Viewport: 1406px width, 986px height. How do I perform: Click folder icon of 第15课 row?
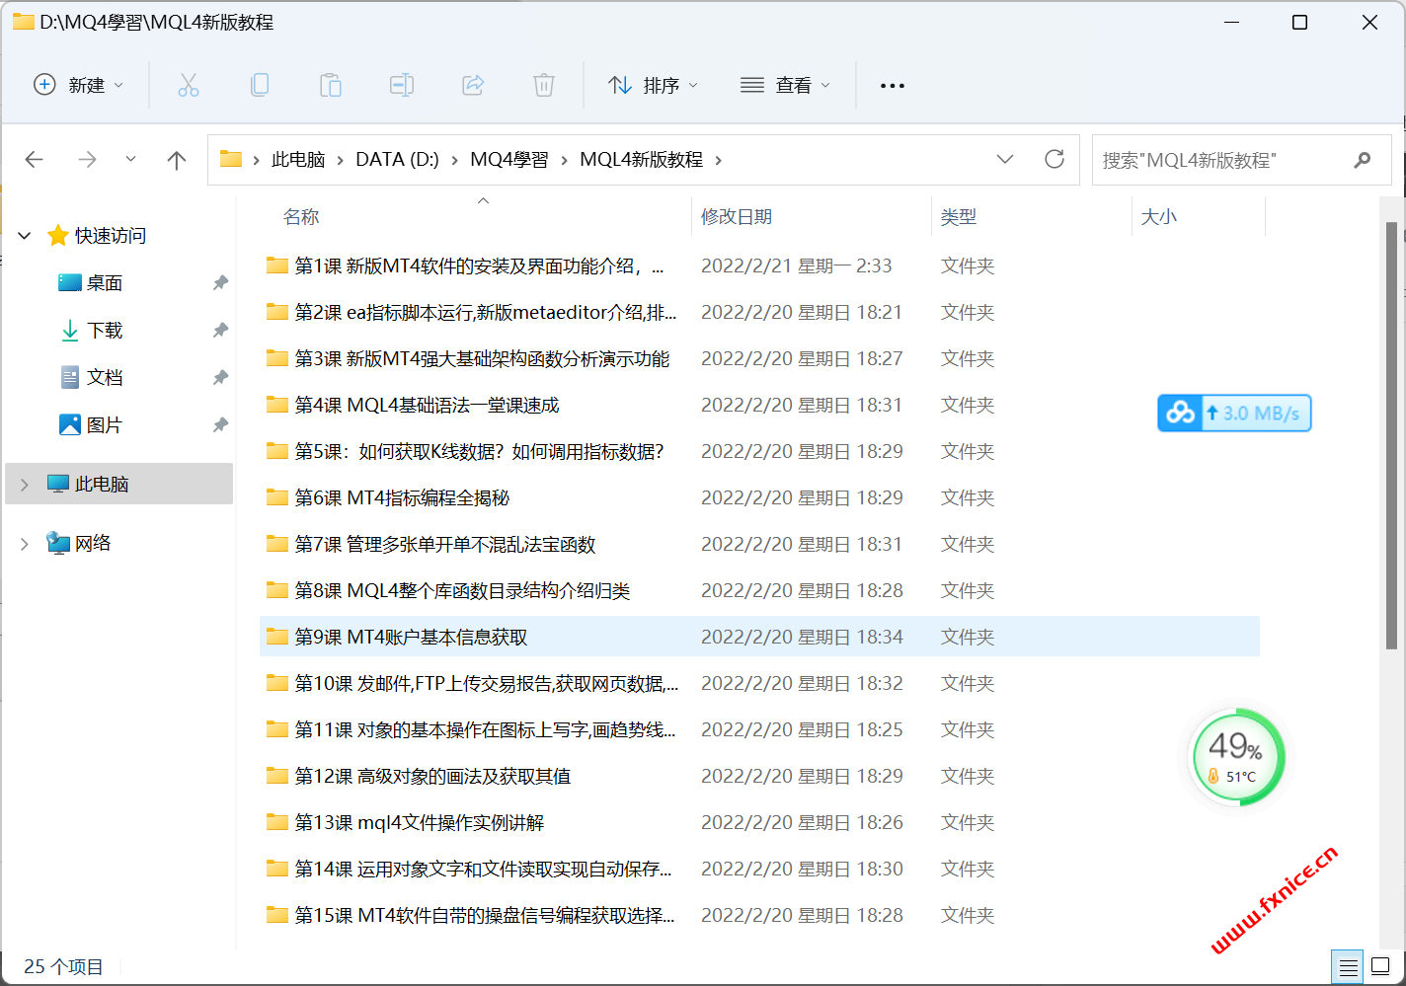coord(277,915)
